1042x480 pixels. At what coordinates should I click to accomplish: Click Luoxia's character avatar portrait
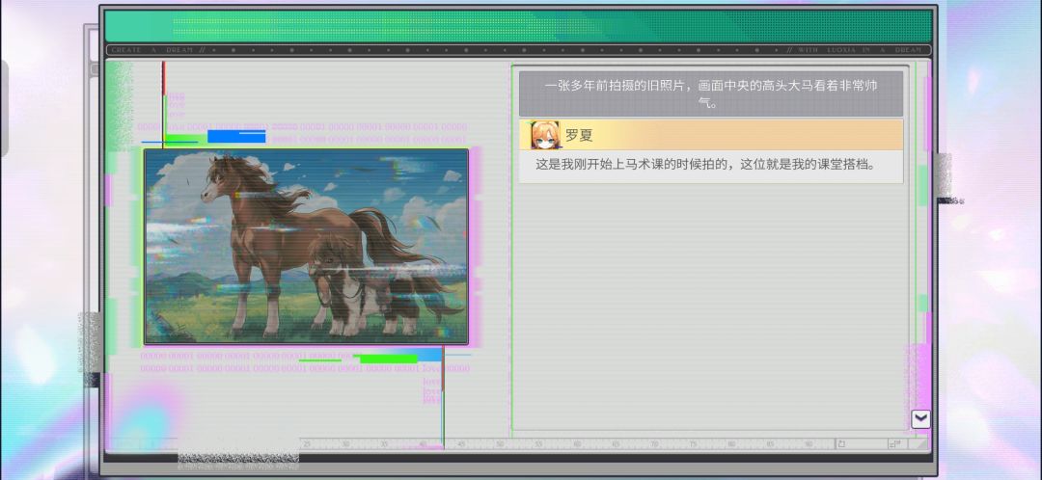(x=544, y=135)
